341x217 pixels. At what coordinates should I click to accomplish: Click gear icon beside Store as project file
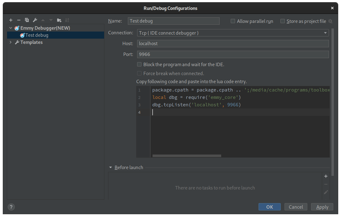(x=330, y=21)
